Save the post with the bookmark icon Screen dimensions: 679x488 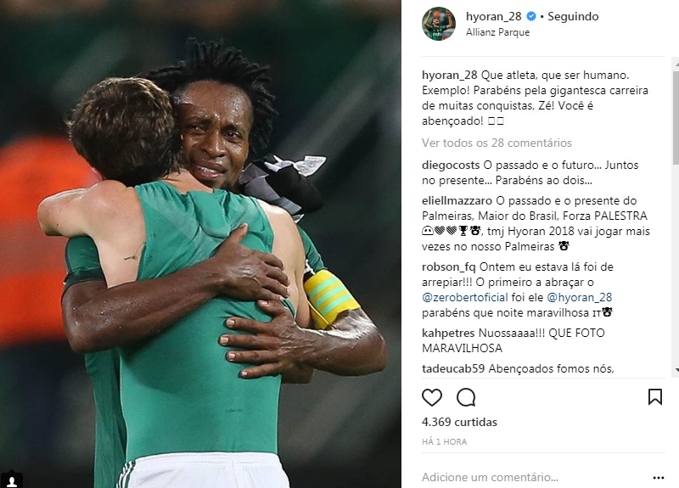654,396
